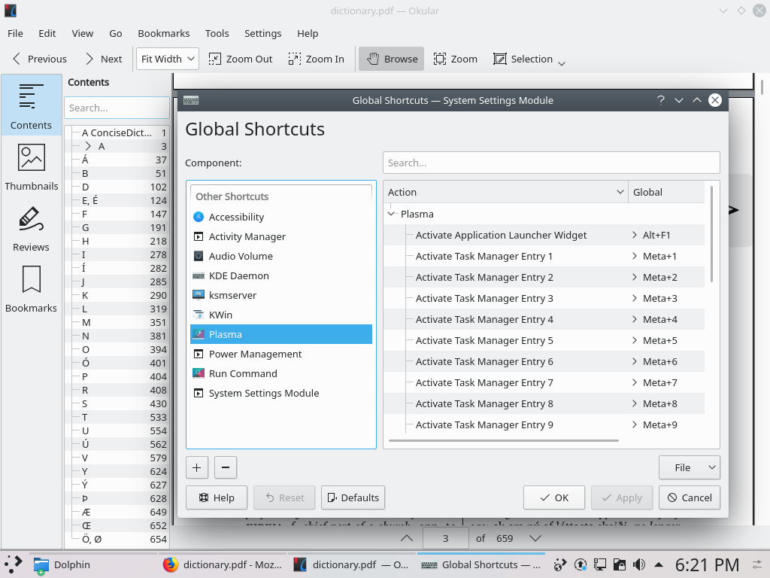This screenshot has height=578, width=770.
Task: Open the KDE application launcher
Action: [x=14, y=564]
